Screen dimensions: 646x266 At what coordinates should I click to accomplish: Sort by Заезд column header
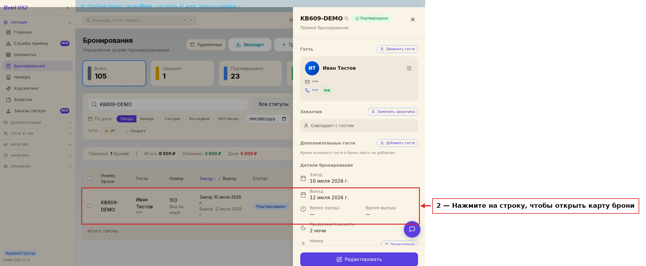(x=208, y=179)
